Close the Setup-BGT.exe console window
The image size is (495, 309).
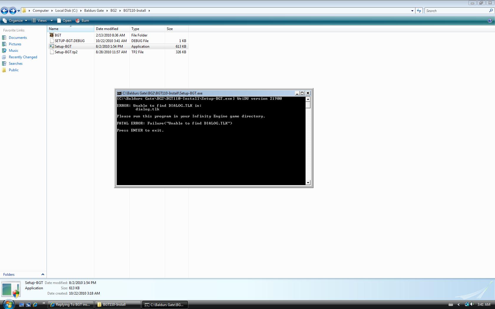pos(308,93)
